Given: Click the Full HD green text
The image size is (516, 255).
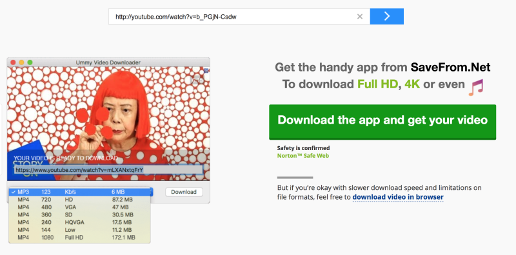Looking at the screenshot, I should click(x=378, y=84).
